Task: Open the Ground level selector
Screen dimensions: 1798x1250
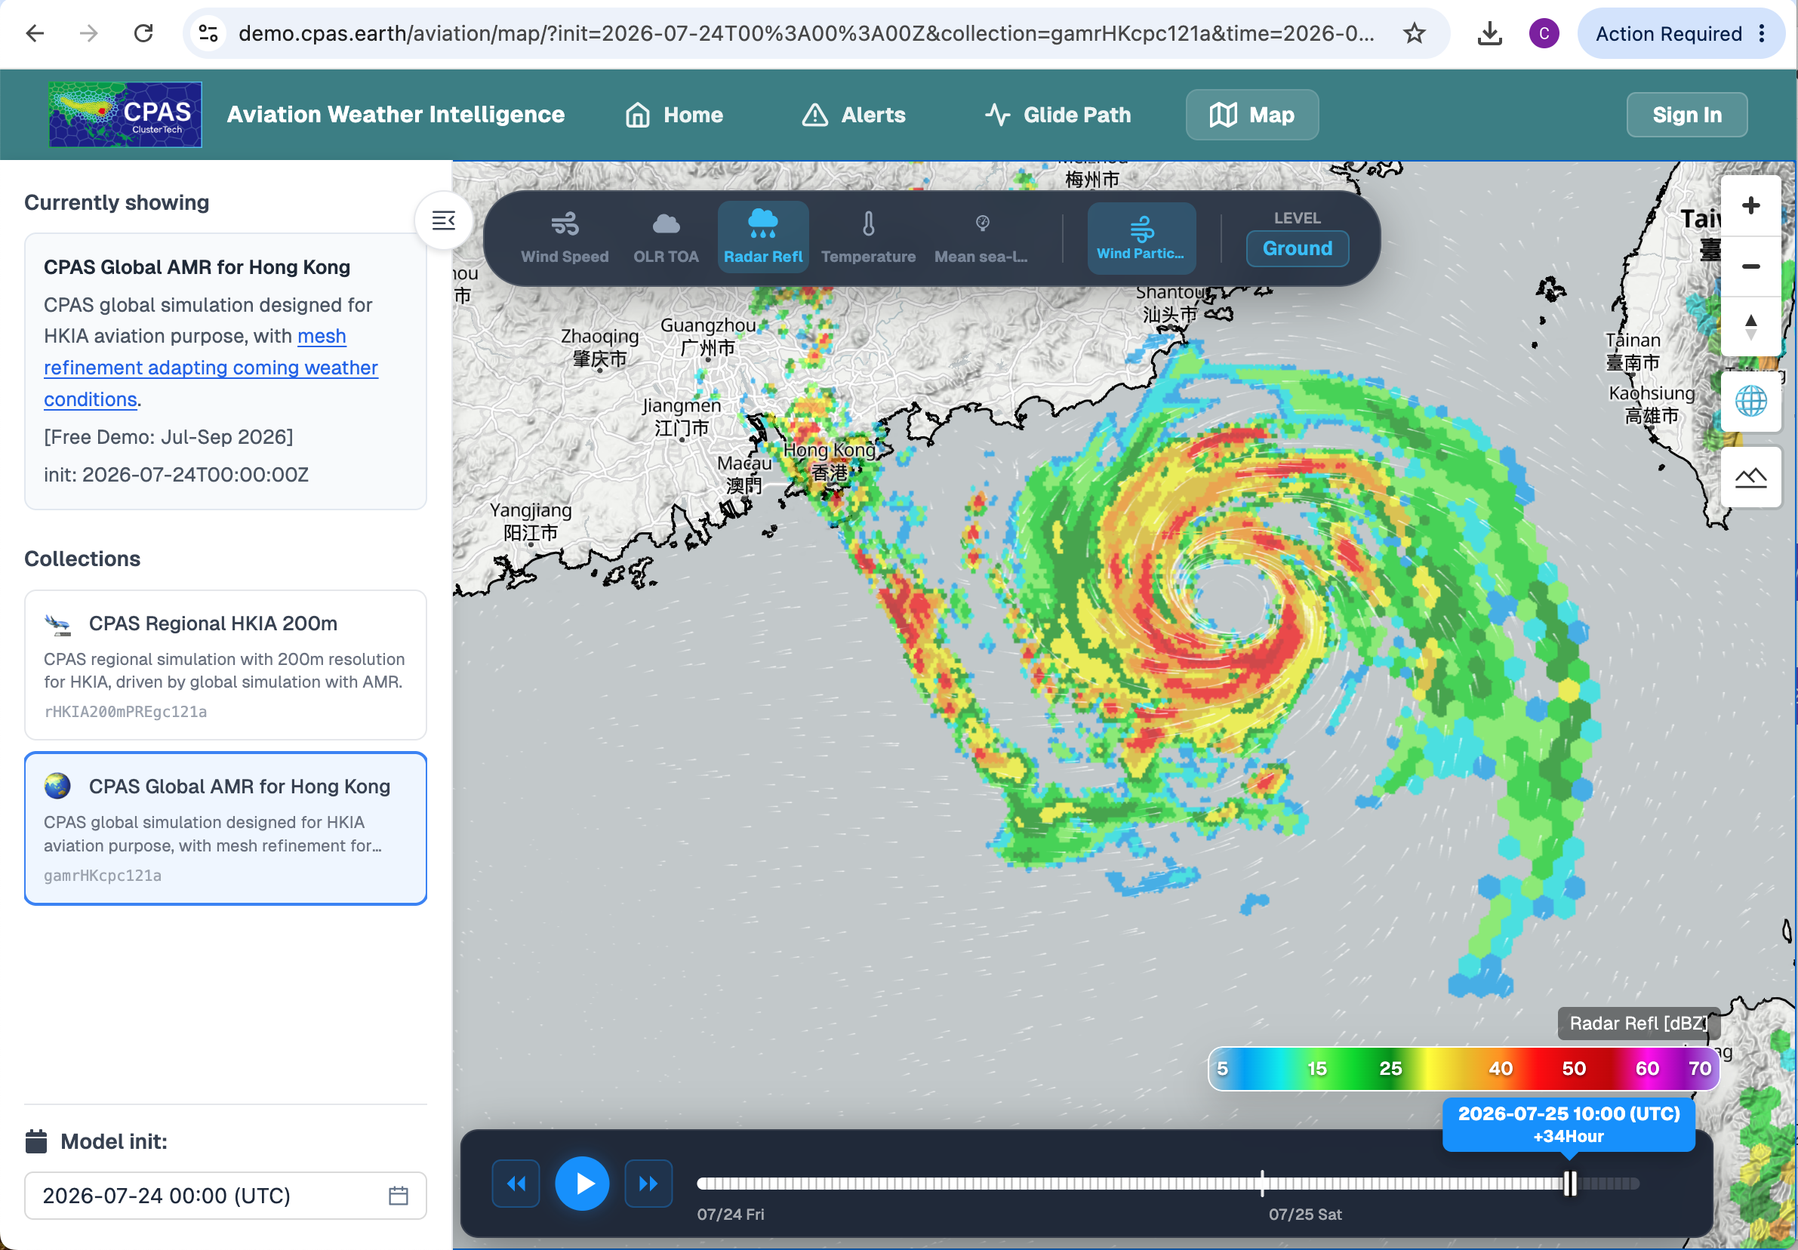Action: click(1297, 248)
